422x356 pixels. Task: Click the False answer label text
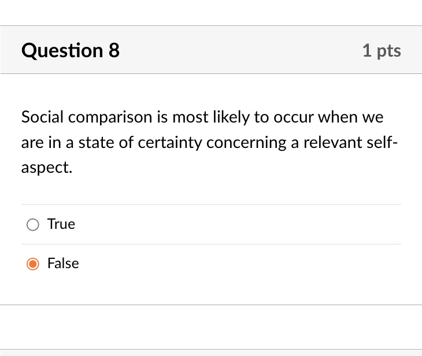(63, 263)
